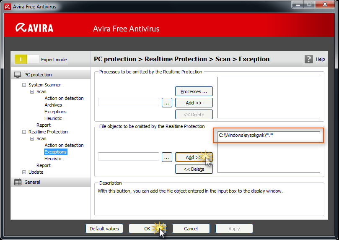Browse for file object with ... button
Viewport: 339px width, 240px height.
click(167, 157)
